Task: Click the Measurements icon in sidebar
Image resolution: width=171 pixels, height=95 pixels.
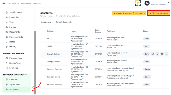Action: (x=7, y=37)
